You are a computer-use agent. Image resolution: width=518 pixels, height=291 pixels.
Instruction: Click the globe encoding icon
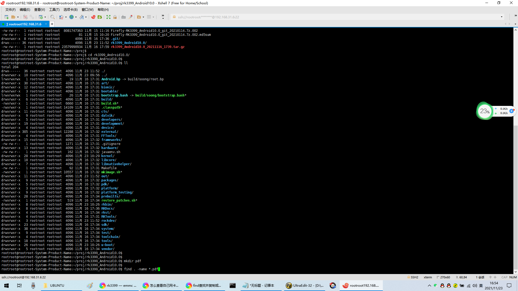71,17
